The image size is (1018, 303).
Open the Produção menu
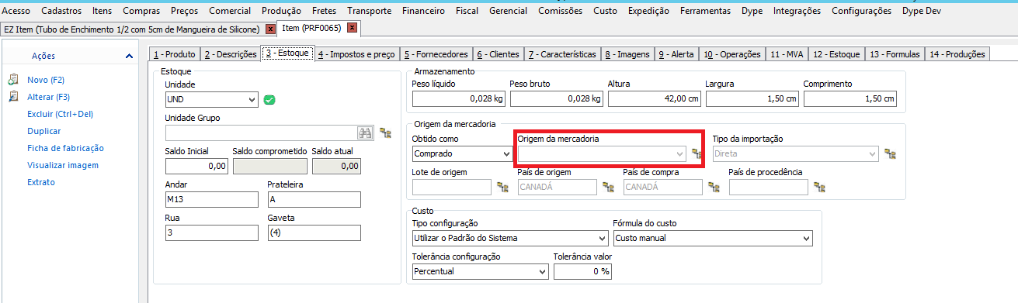[x=281, y=11]
